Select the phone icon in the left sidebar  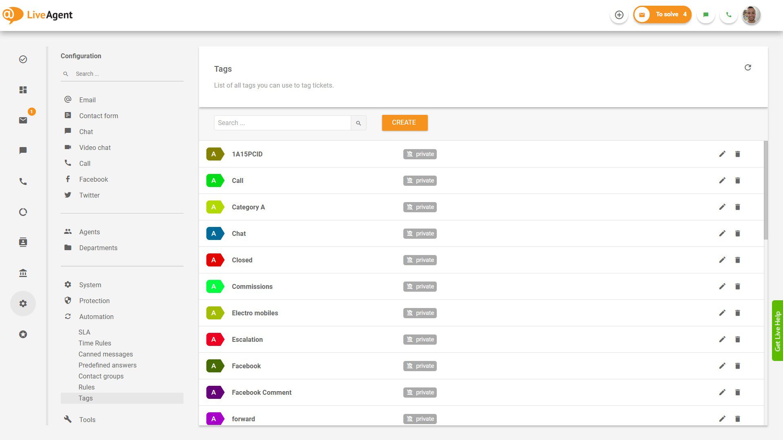tap(23, 181)
